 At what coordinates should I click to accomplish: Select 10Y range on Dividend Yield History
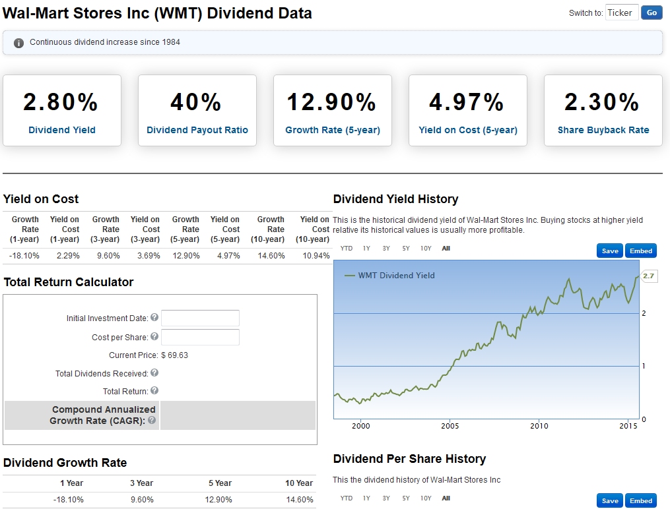(x=426, y=249)
